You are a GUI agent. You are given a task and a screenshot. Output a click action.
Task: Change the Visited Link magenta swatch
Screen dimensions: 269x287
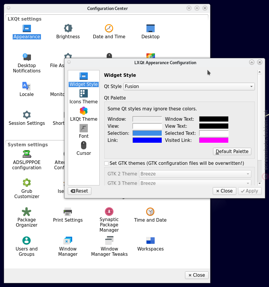pos(214,140)
